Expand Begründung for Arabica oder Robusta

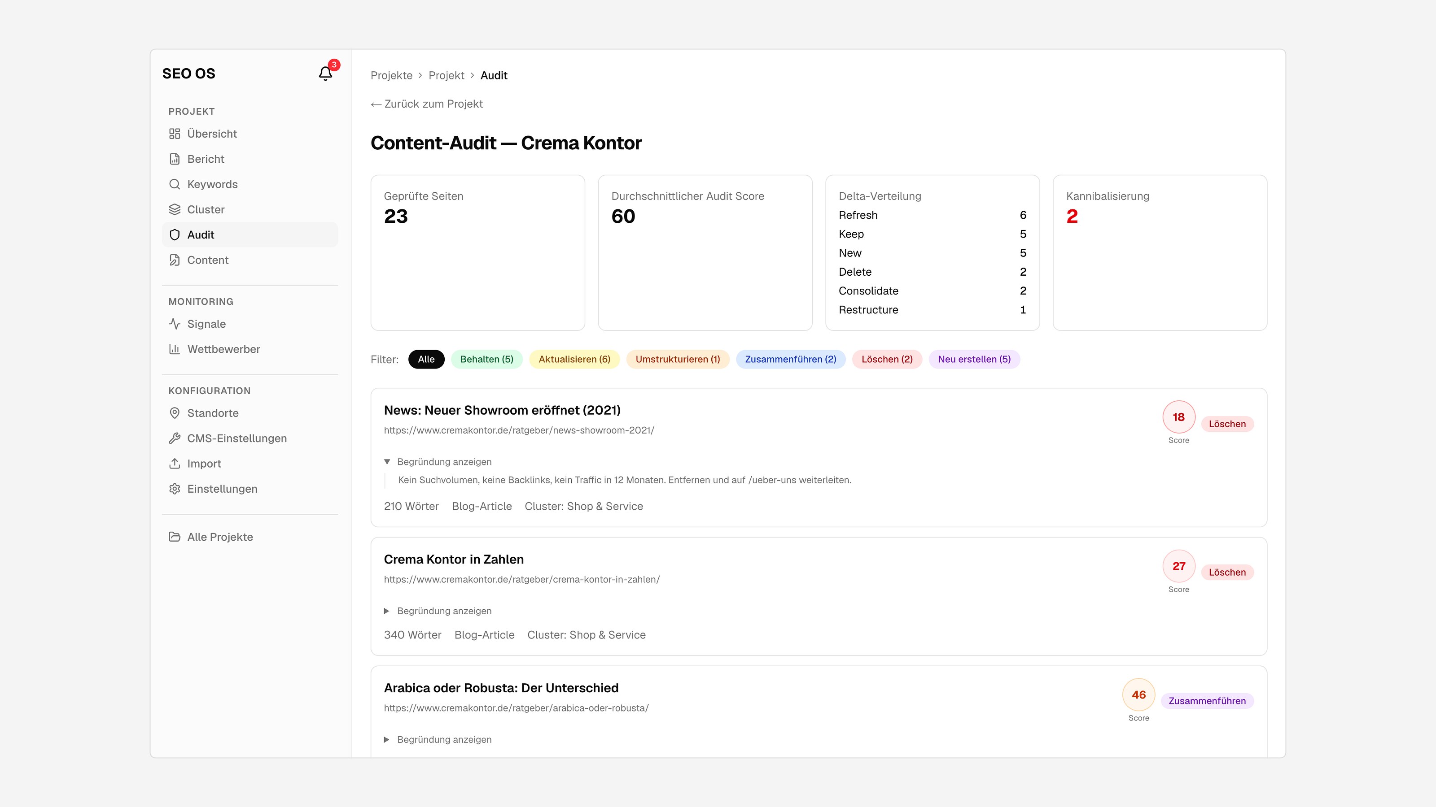pyautogui.click(x=438, y=740)
